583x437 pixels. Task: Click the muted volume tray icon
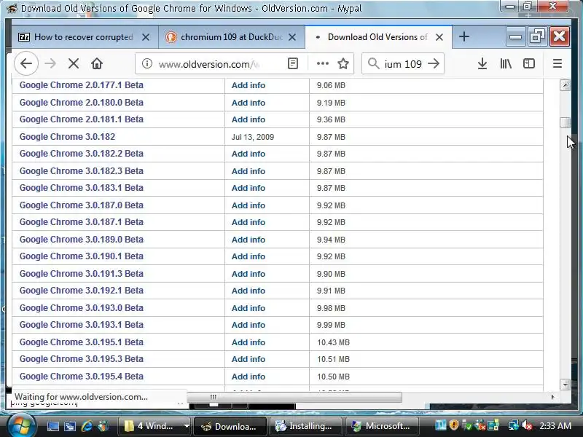click(526, 425)
